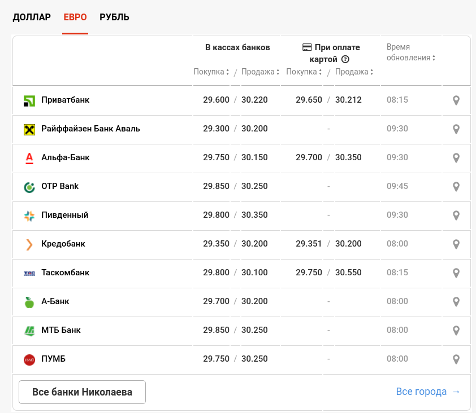Click the Райффайзен Банк Аваль logo
The image size is (476, 413).
[x=29, y=129]
